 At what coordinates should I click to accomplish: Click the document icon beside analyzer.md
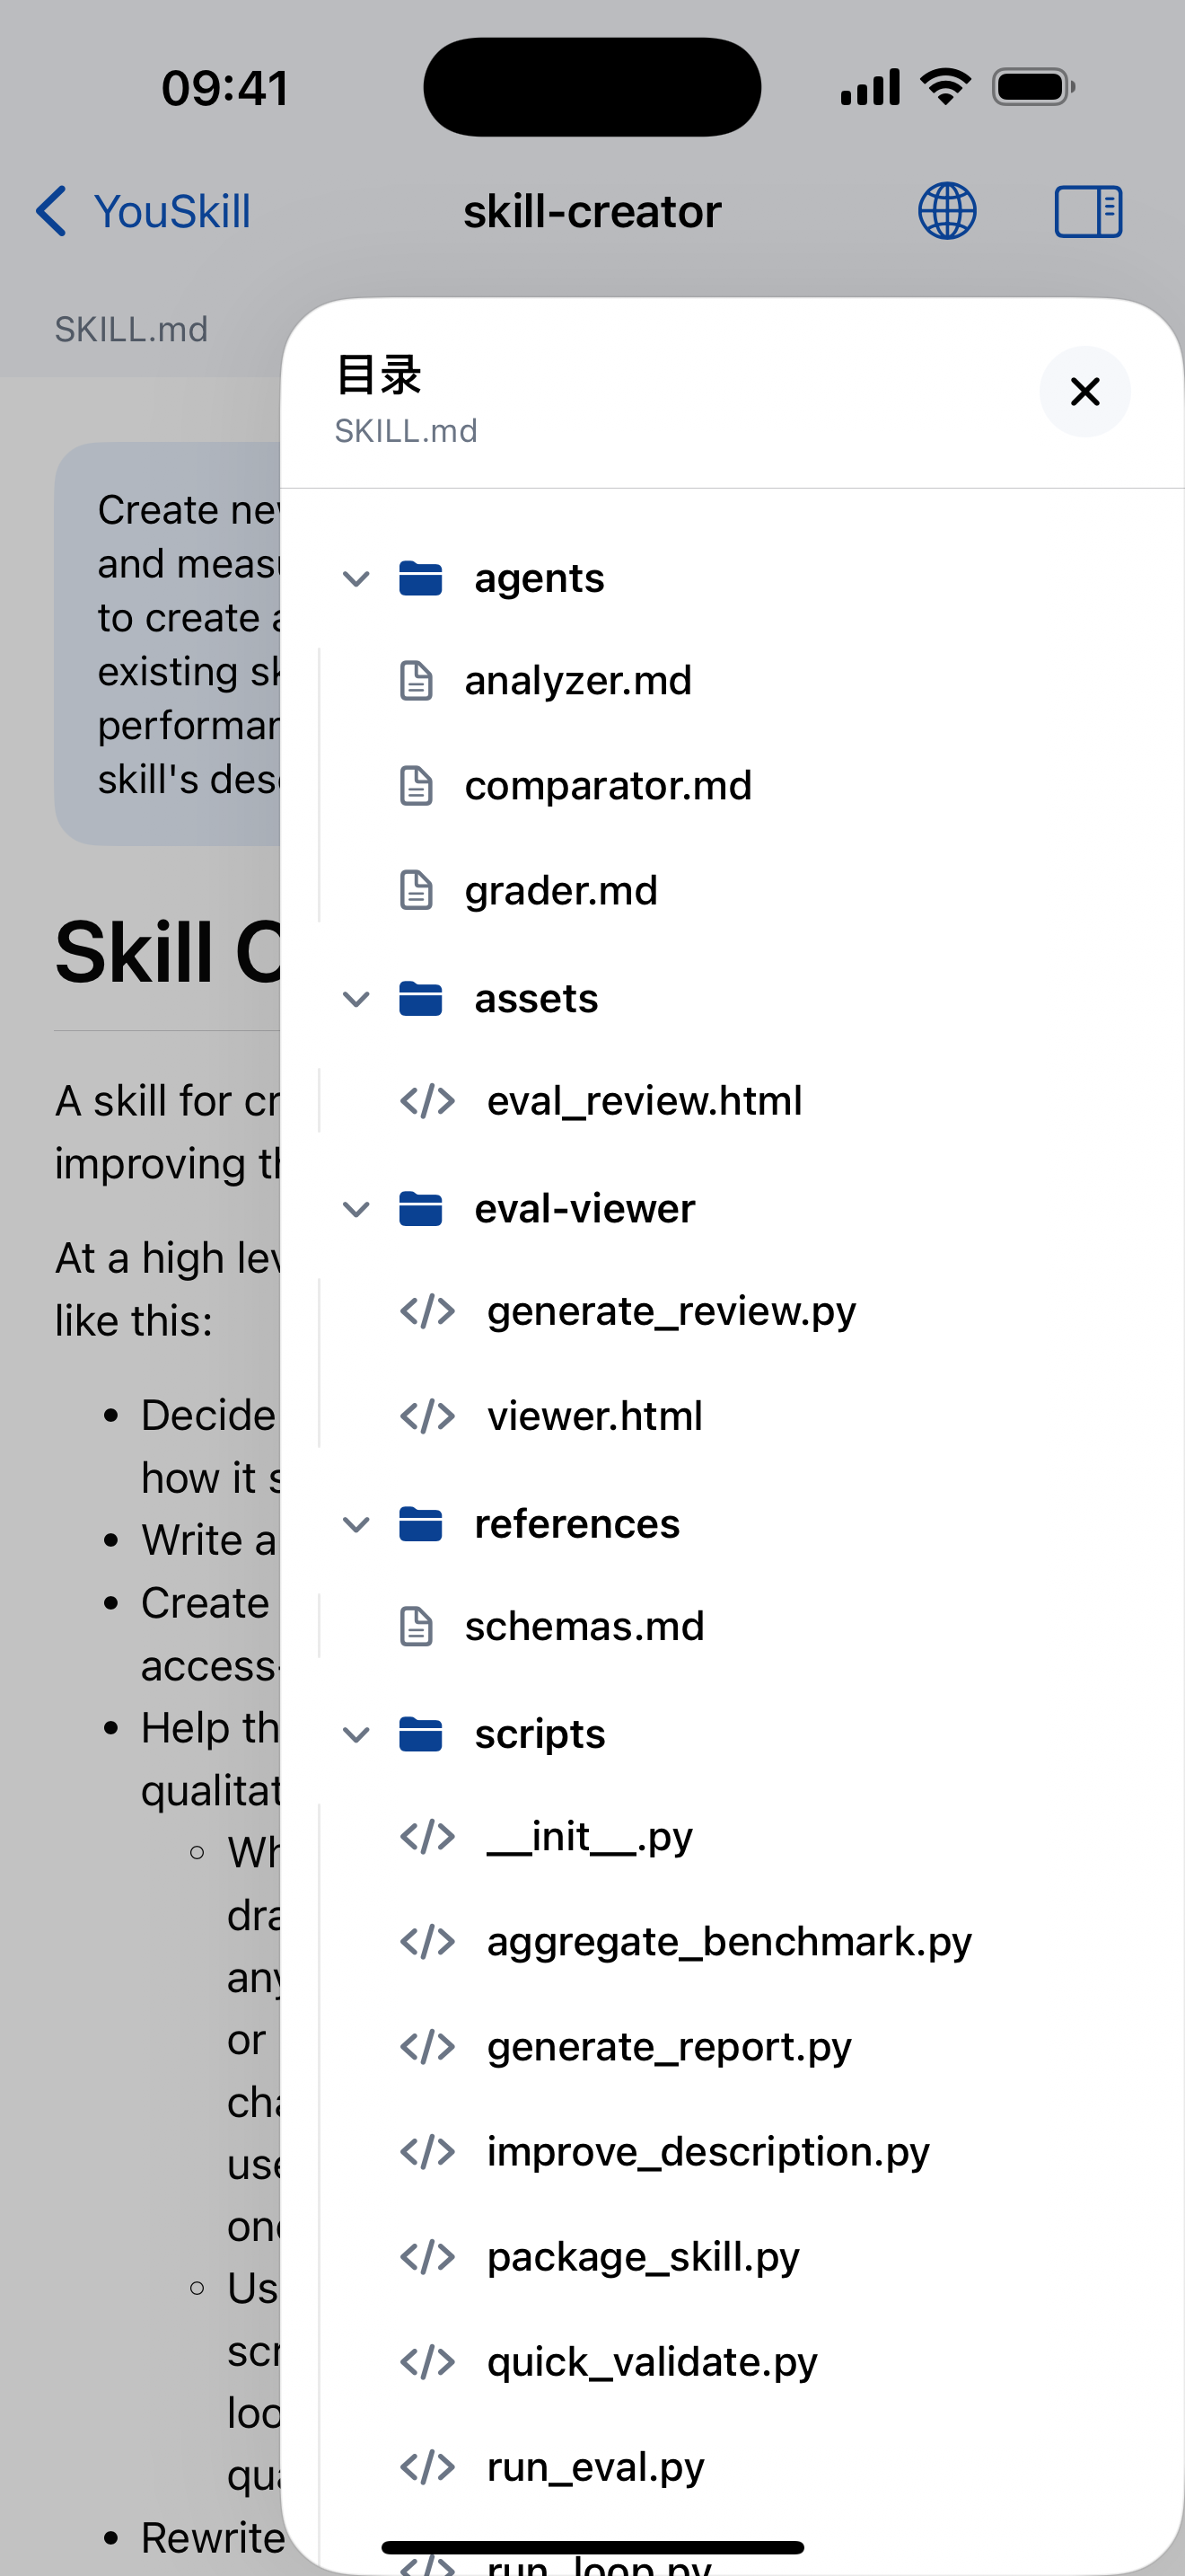pyautogui.click(x=416, y=680)
